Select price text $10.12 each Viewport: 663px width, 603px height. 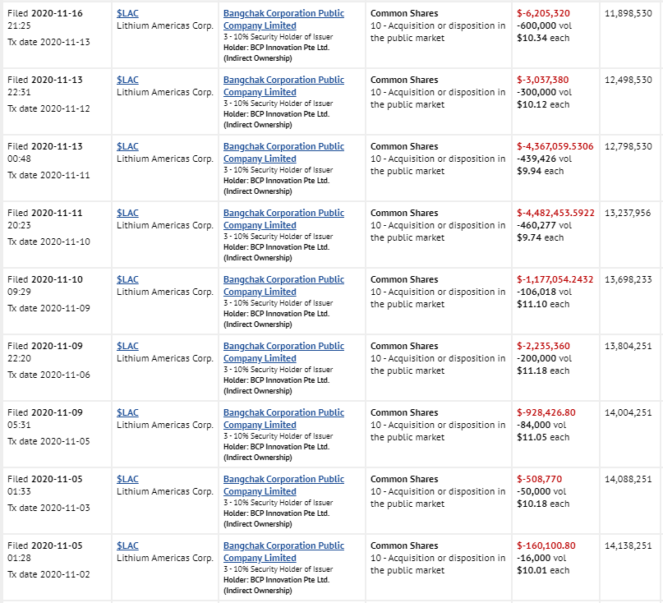[543, 104]
